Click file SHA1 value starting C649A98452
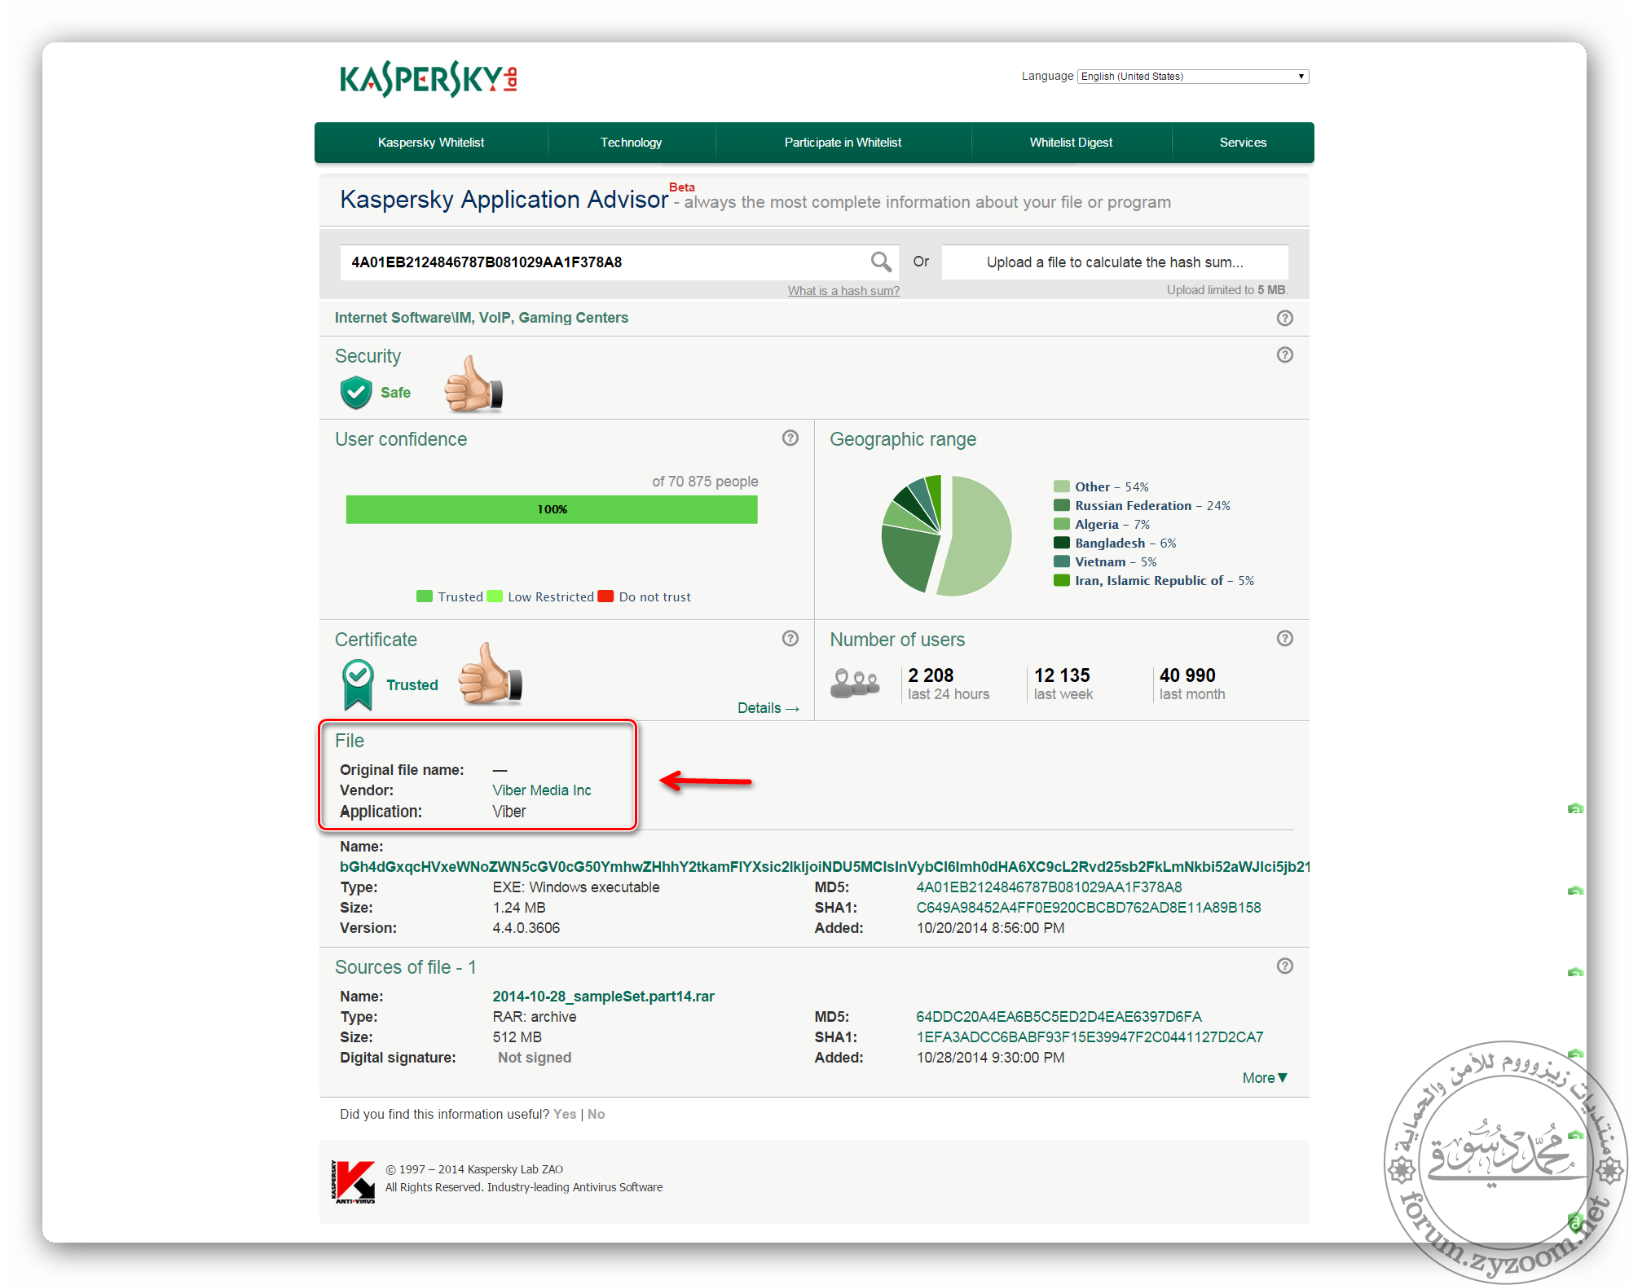Viewport: 1629px width, 1285px height. coord(1088,908)
